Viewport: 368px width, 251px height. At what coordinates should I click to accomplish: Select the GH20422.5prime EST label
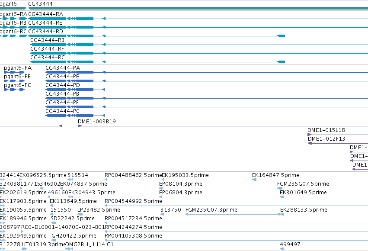click(74, 236)
